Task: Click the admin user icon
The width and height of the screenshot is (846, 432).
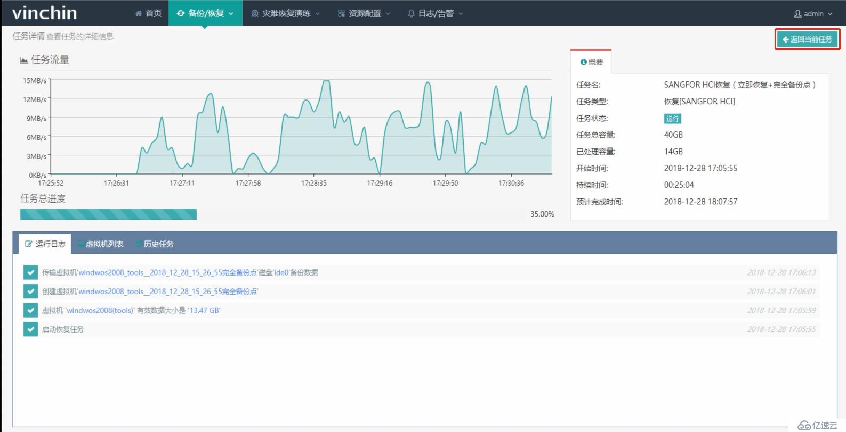Action: click(x=797, y=14)
